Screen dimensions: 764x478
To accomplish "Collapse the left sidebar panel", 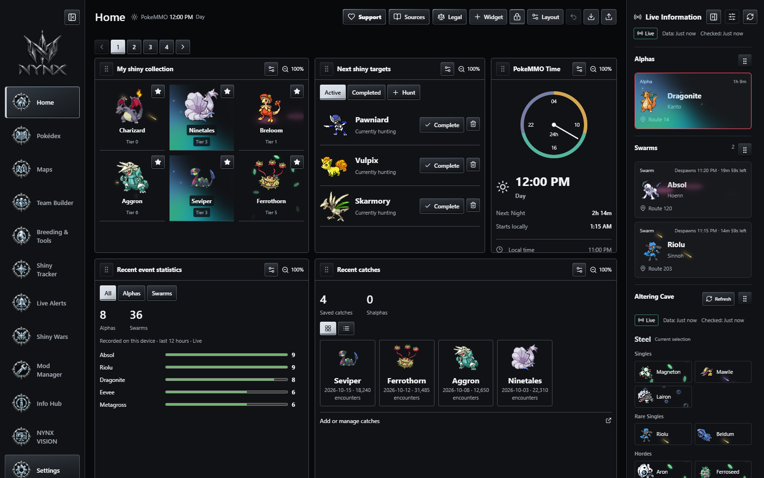I will coord(72,17).
